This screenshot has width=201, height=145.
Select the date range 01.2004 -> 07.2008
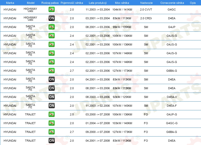pyautogui.click(x=98, y=123)
